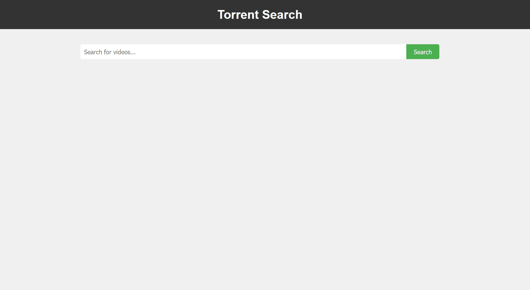Image resolution: width=530 pixels, height=290 pixels.
Task: Click the placeholder text in search field
Action: (109, 52)
